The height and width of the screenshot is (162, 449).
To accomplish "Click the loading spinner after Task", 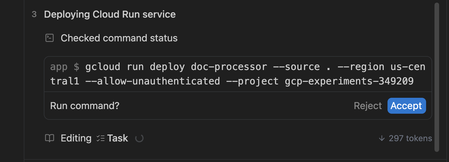I will (140, 138).
